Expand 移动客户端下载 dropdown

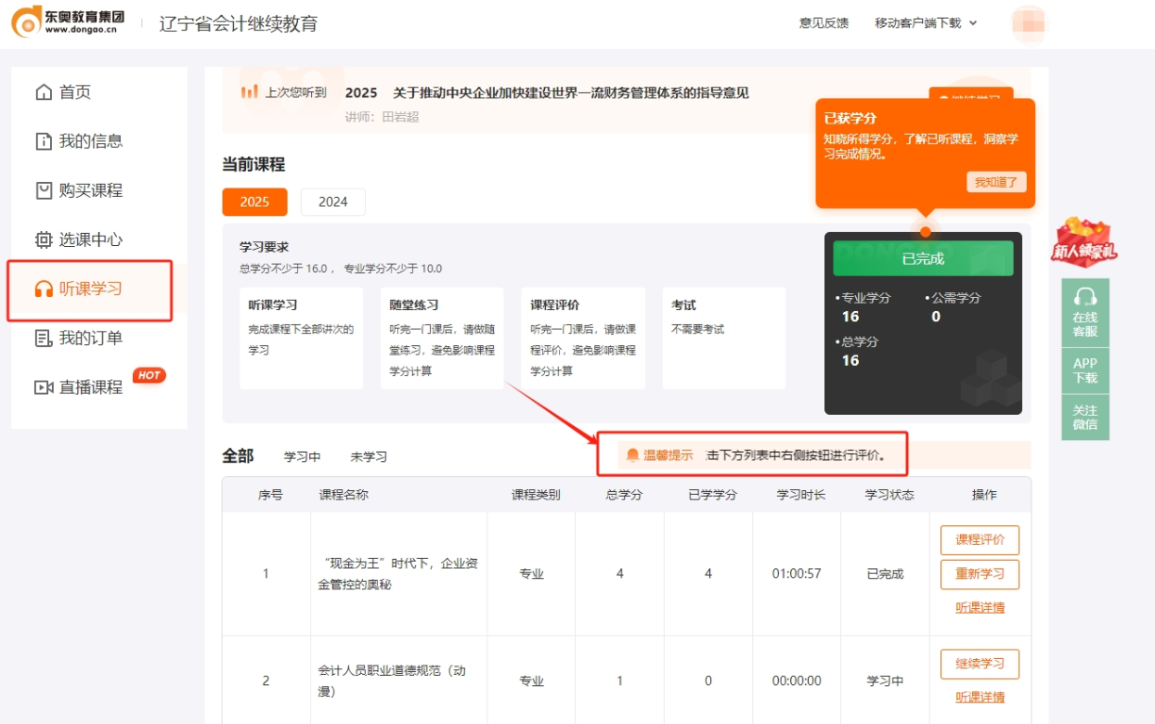pos(926,24)
